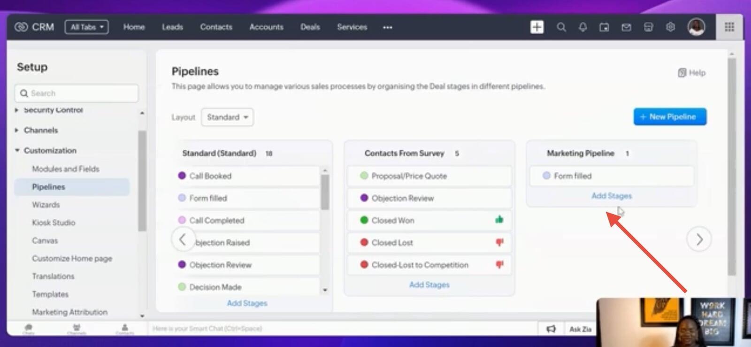Open the mail envelope icon
The height and width of the screenshot is (347, 751).
click(626, 27)
